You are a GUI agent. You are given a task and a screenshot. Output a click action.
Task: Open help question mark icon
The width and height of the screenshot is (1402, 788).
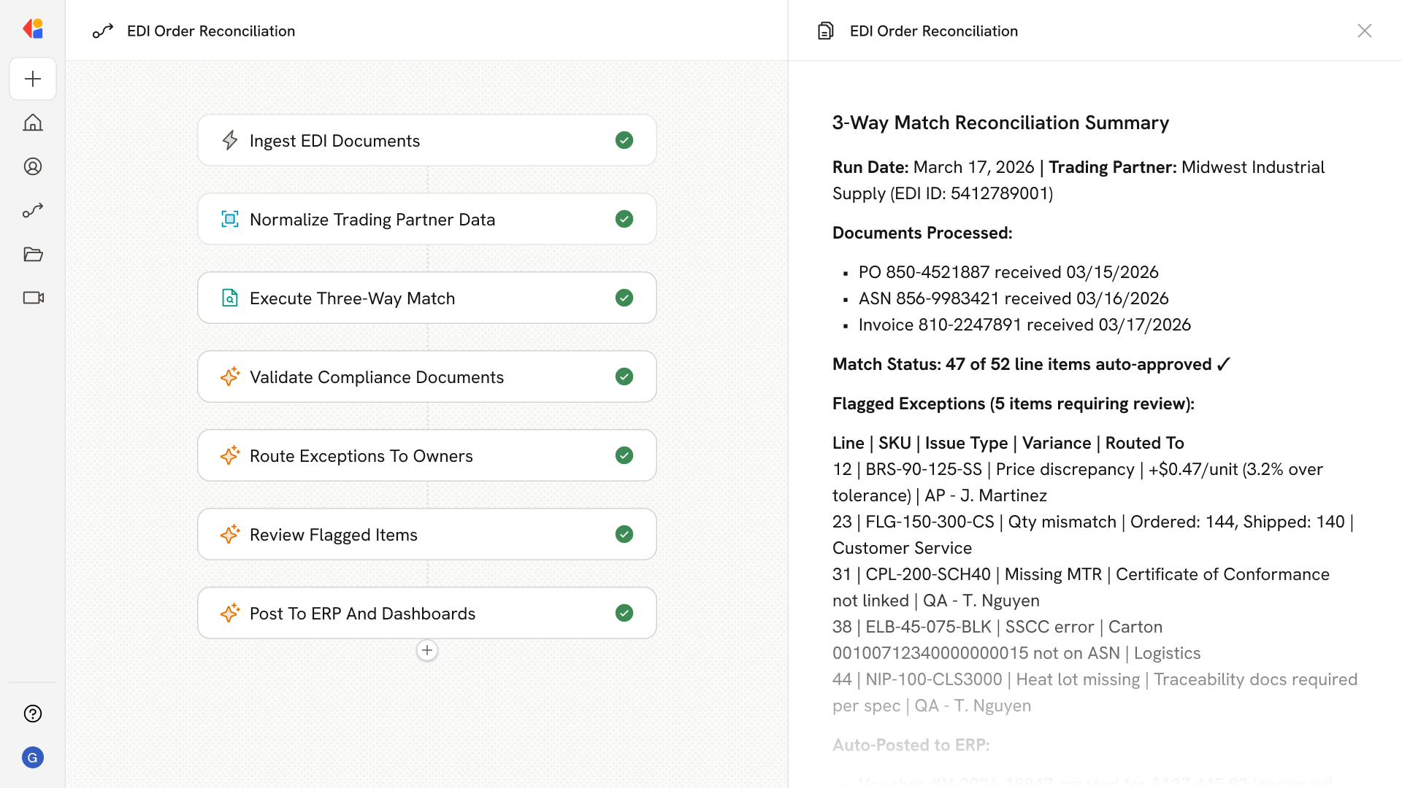pos(33,714)
